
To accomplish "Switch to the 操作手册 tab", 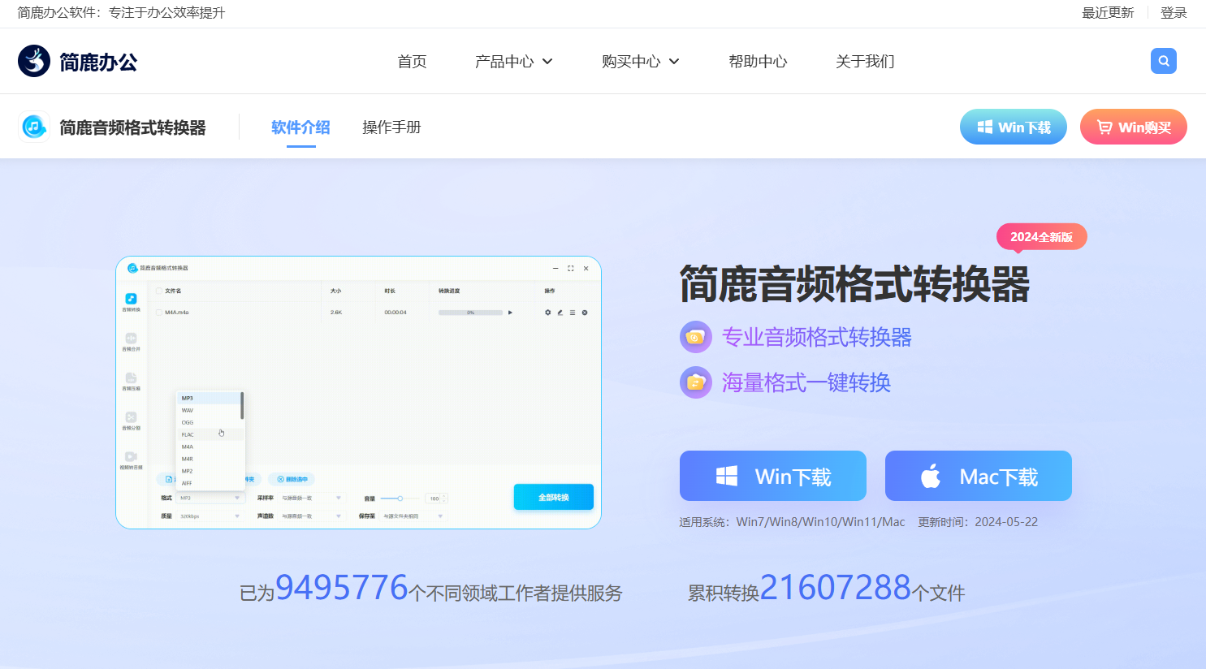I will (x=391, y=127).
